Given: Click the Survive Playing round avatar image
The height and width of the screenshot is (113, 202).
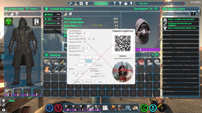Looking at the screenshot, I should (123, 72).
